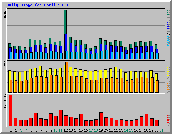Select day number 9 on the x-axis
Image resolution: width=172 pixels, height=134 pixels.
point(51,130)
